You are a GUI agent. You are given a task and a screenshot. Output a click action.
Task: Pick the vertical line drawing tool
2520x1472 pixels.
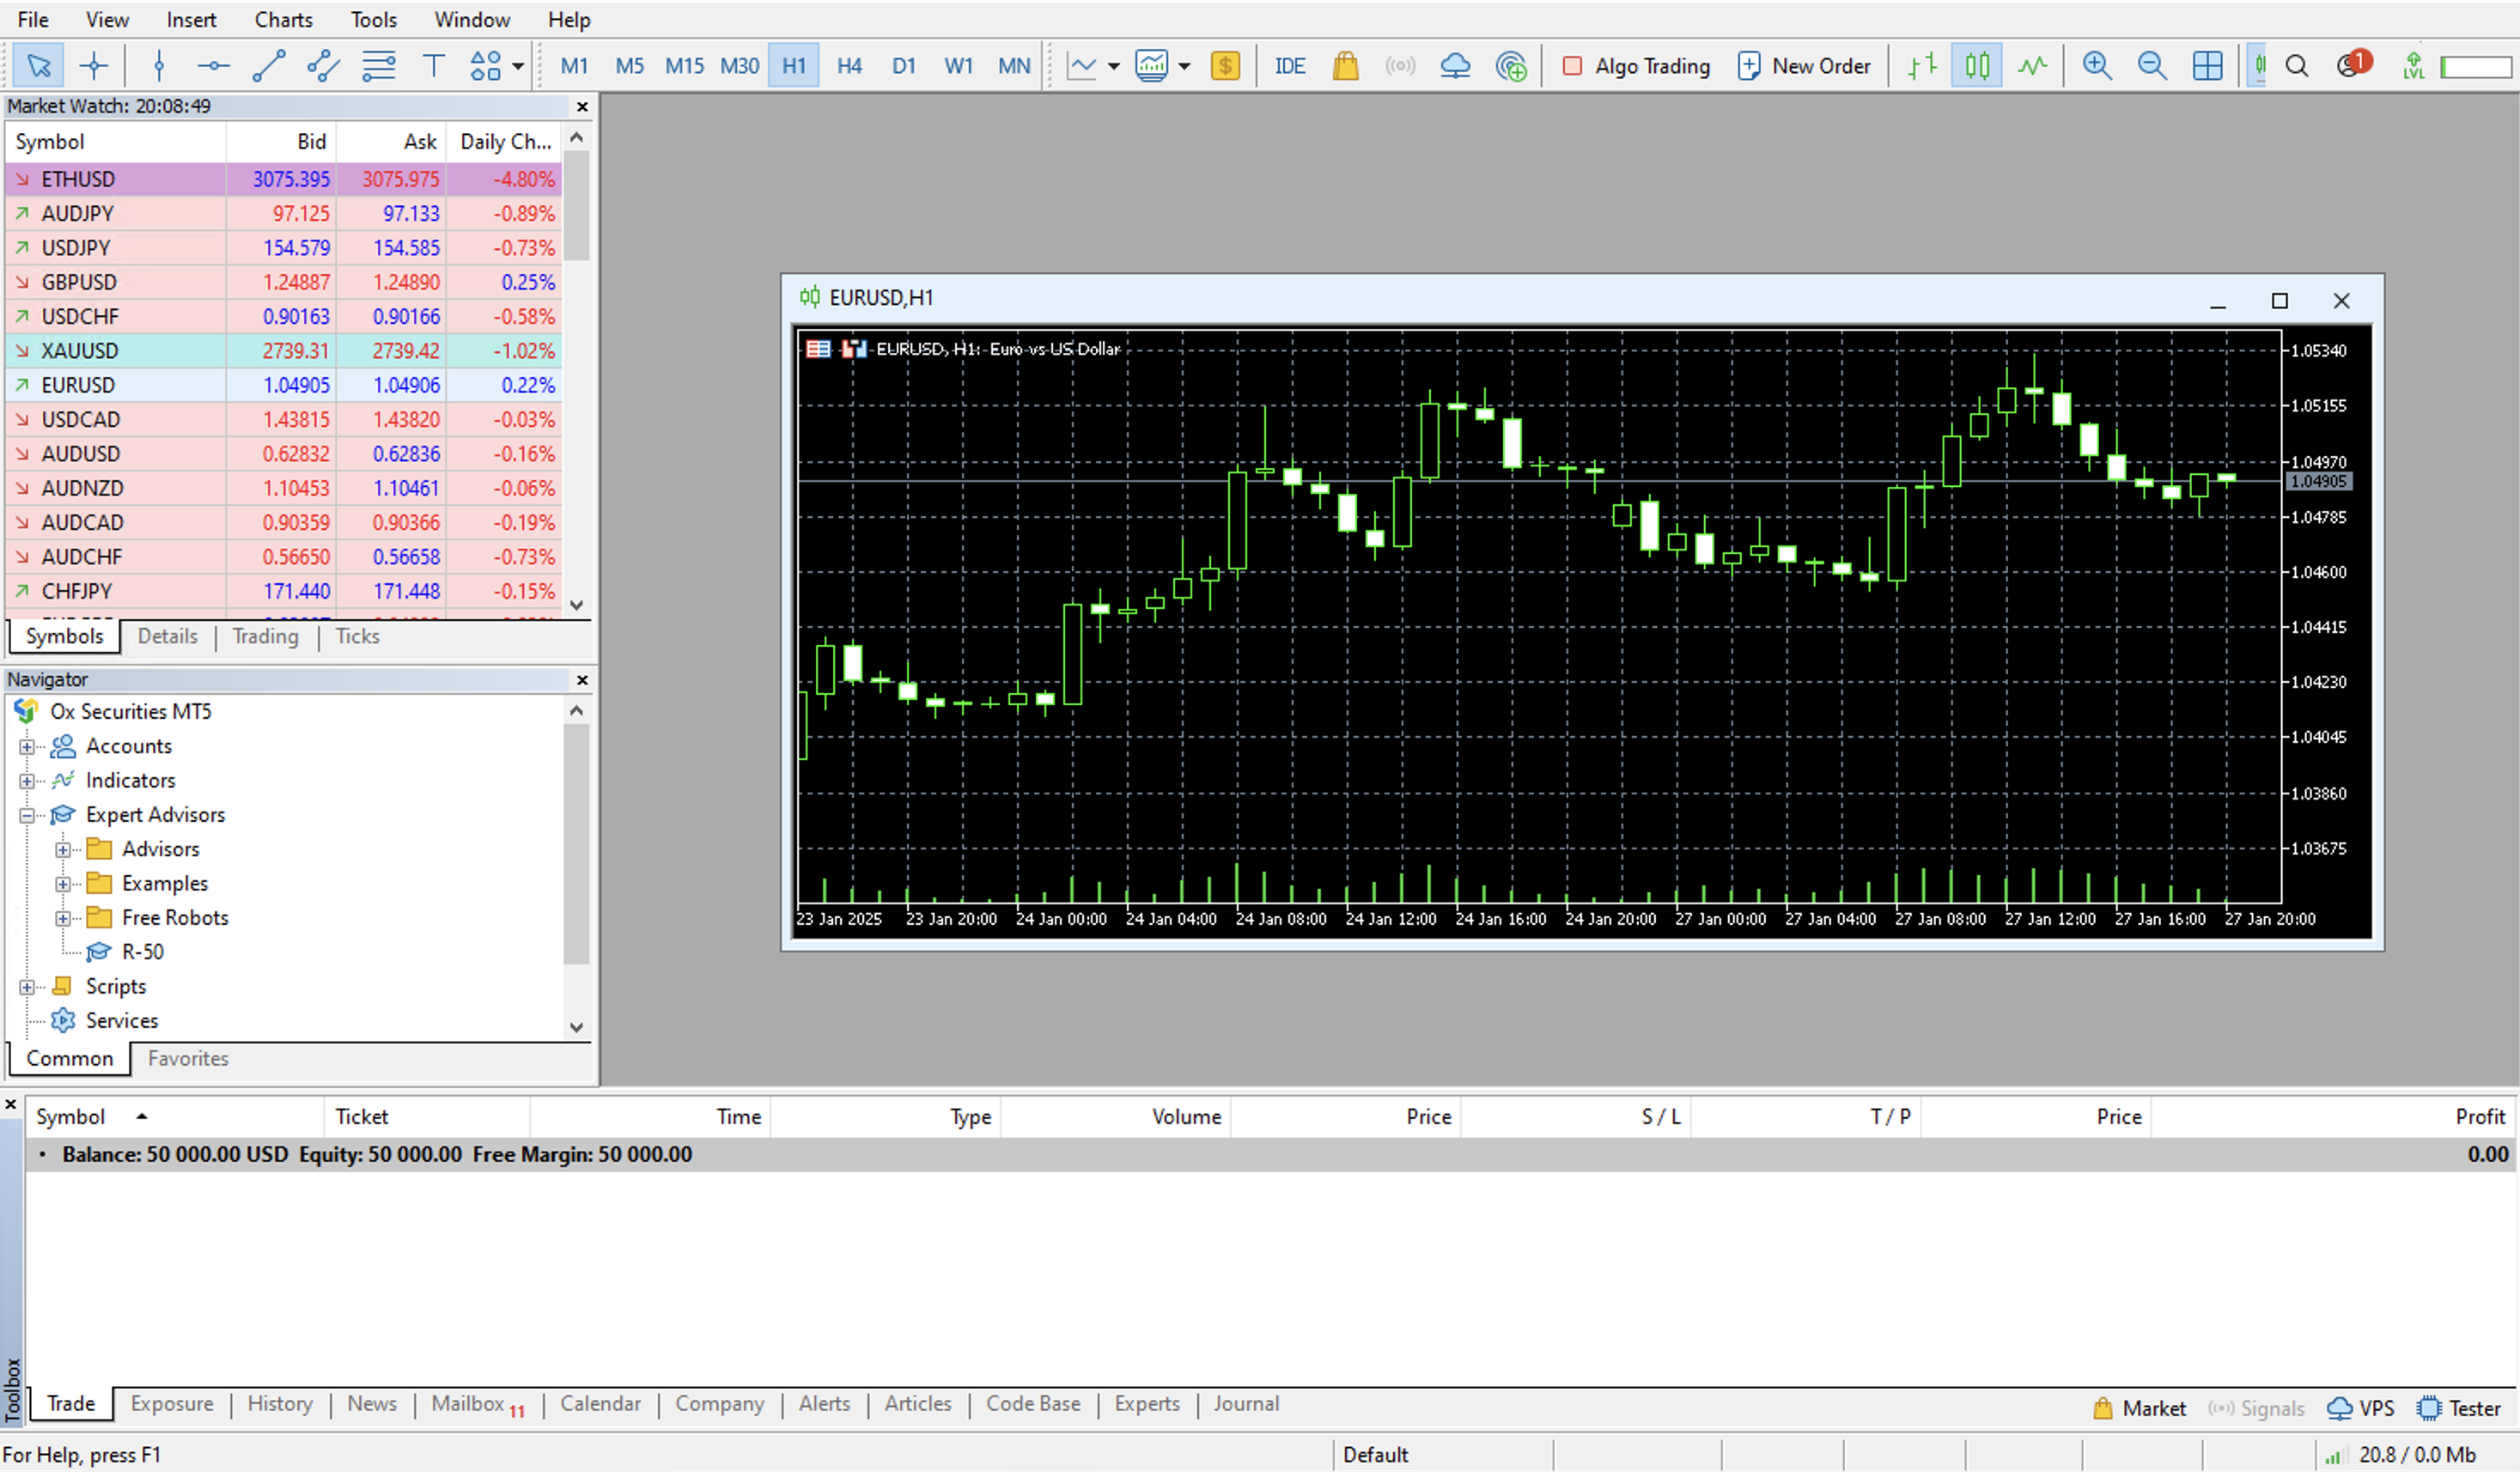(159, 66)
